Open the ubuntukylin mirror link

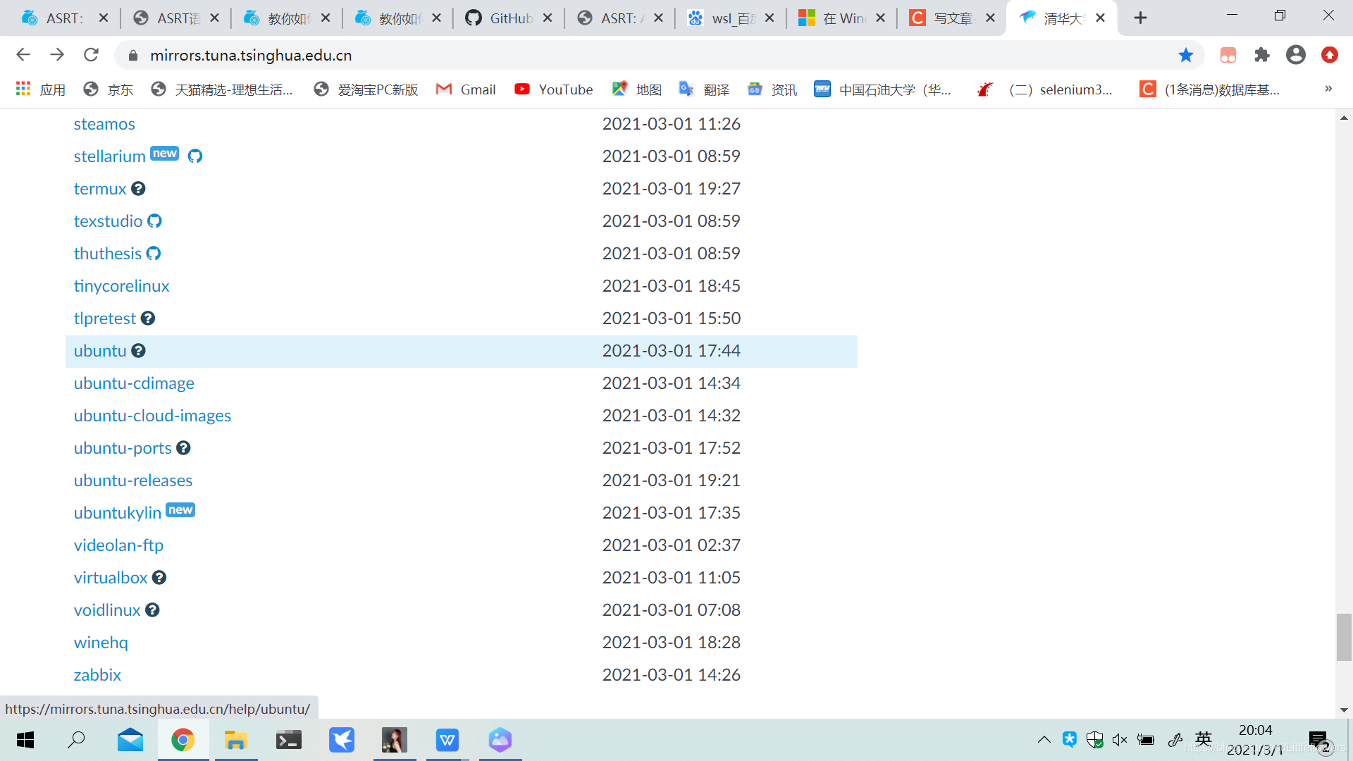pyautogui.click(x=118, y=513)
